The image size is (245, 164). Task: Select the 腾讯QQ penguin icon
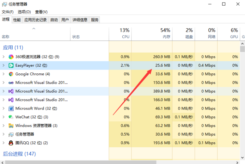pyautogui.click(x=11, y=143)
